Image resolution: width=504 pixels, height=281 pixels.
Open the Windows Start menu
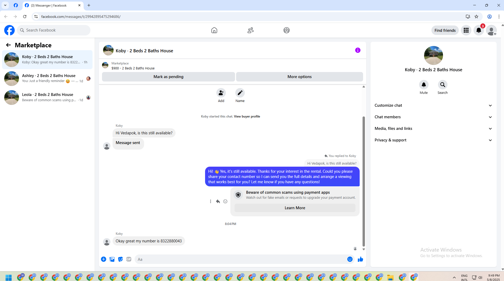coord(8,277)
